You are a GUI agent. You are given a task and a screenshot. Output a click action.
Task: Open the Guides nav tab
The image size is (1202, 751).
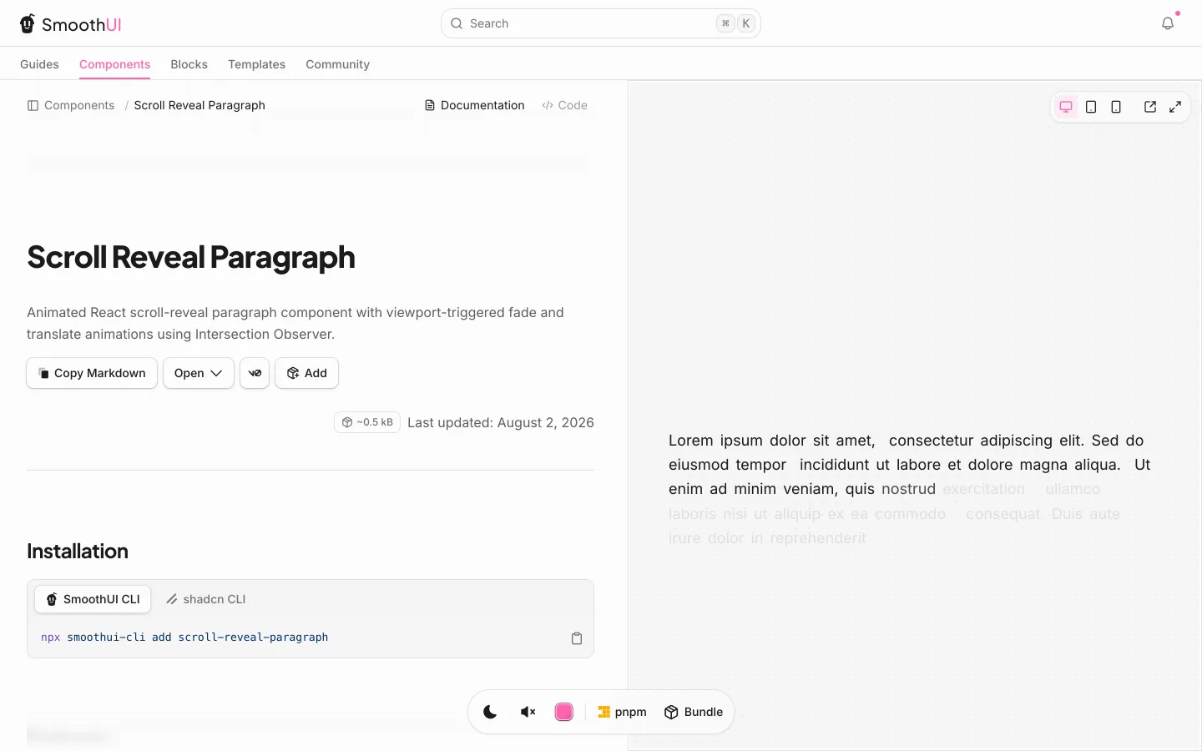[39, 64]
